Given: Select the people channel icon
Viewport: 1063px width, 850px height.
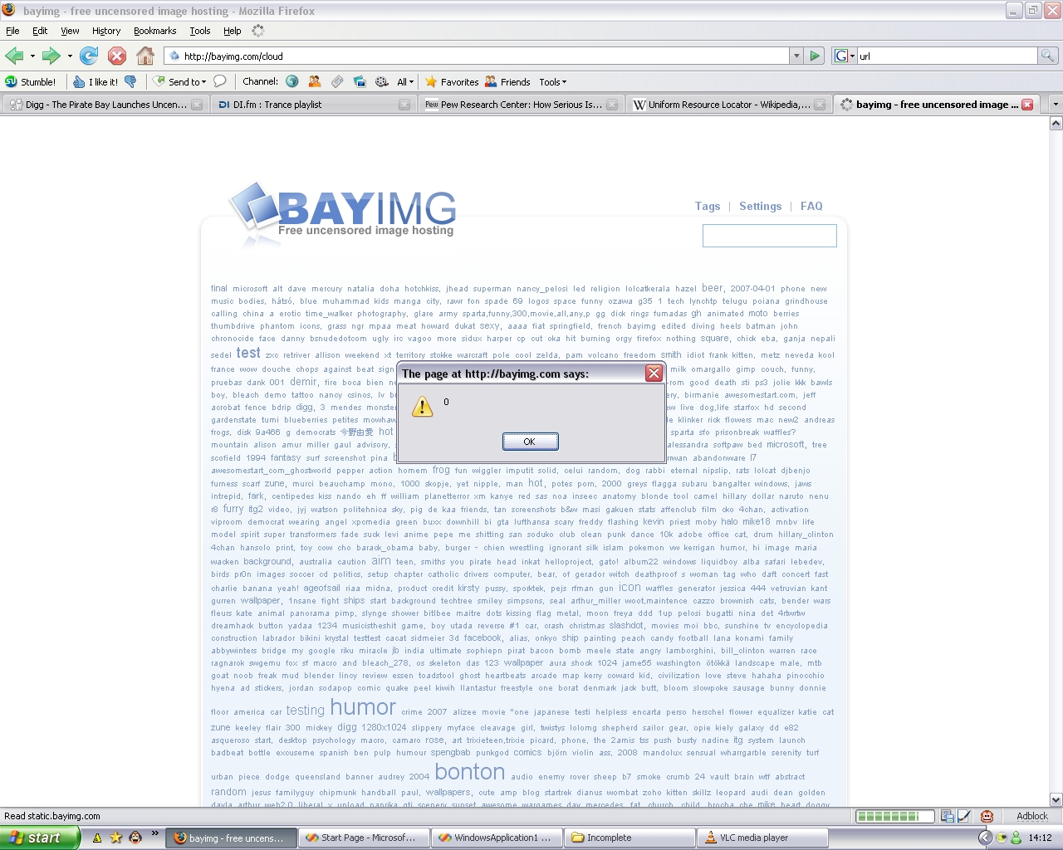Looking at the screenshot, I should (315, 81).
